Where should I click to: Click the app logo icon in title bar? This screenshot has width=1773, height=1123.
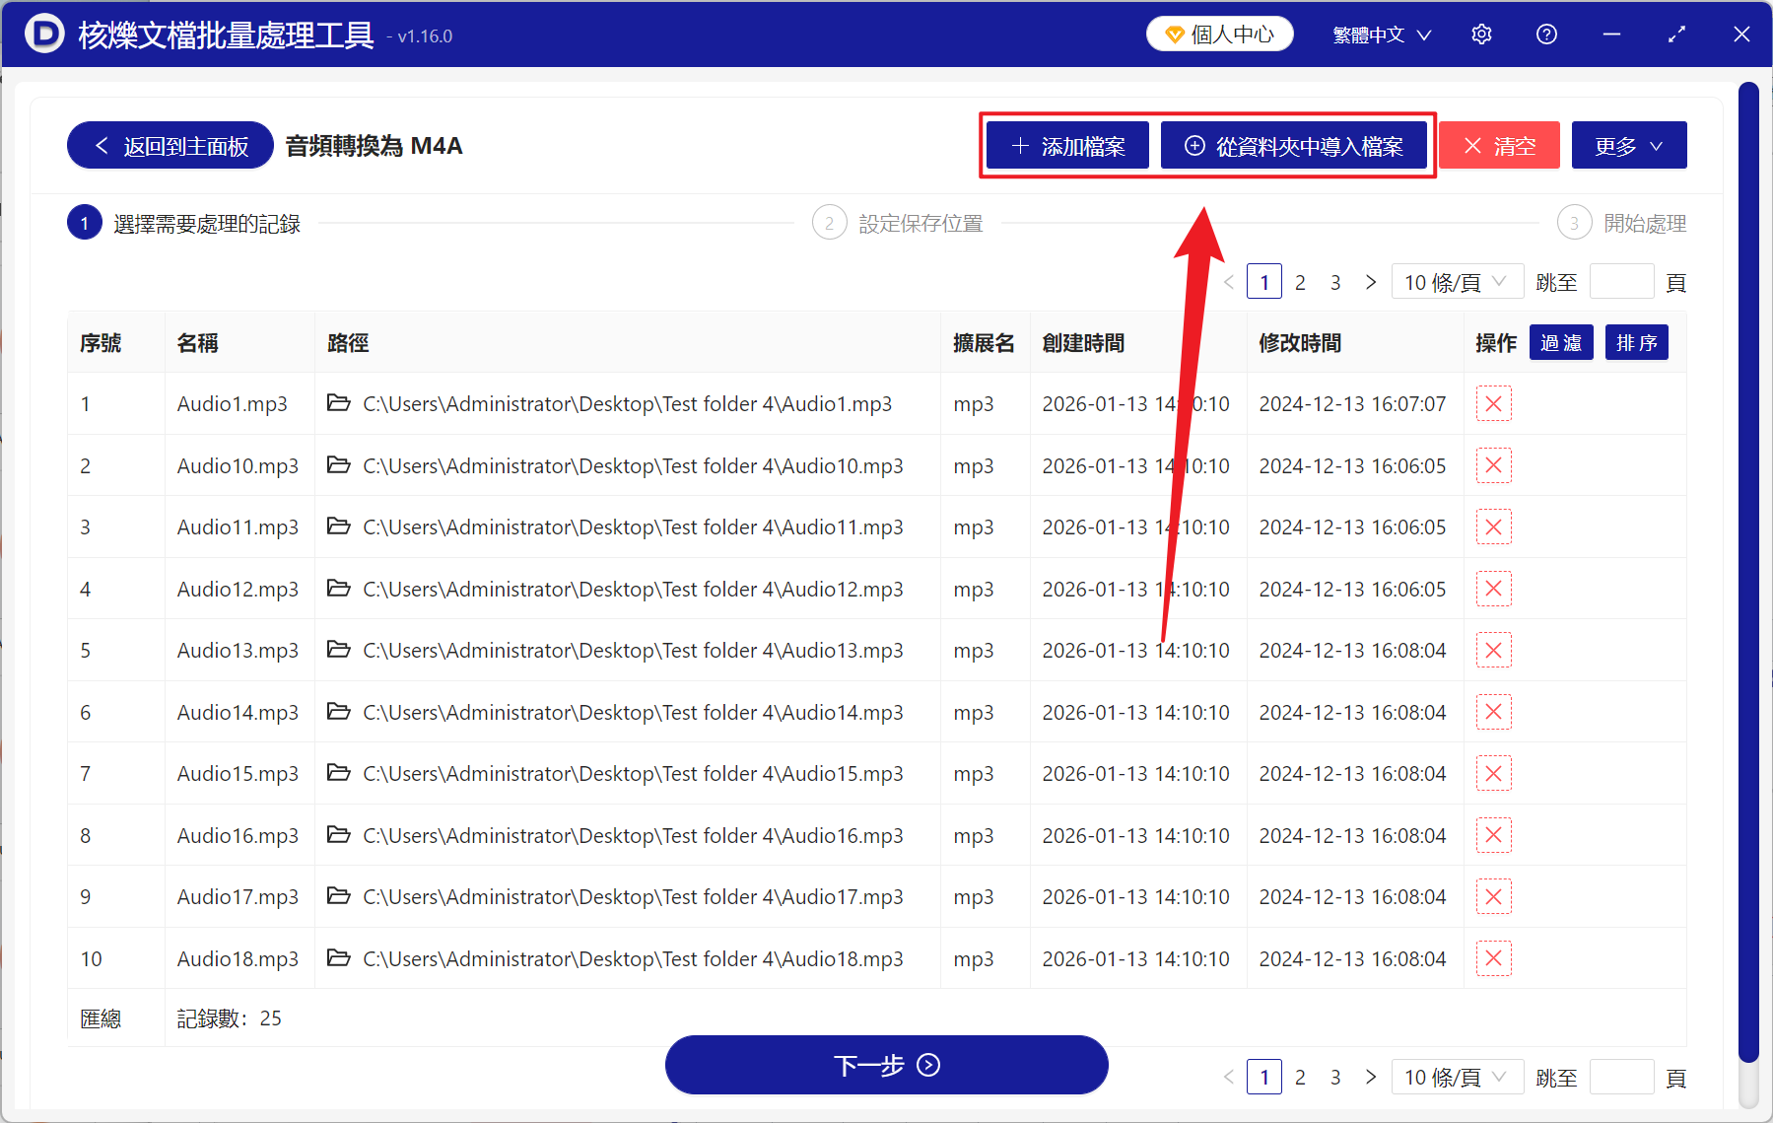(x=43, y=34)
